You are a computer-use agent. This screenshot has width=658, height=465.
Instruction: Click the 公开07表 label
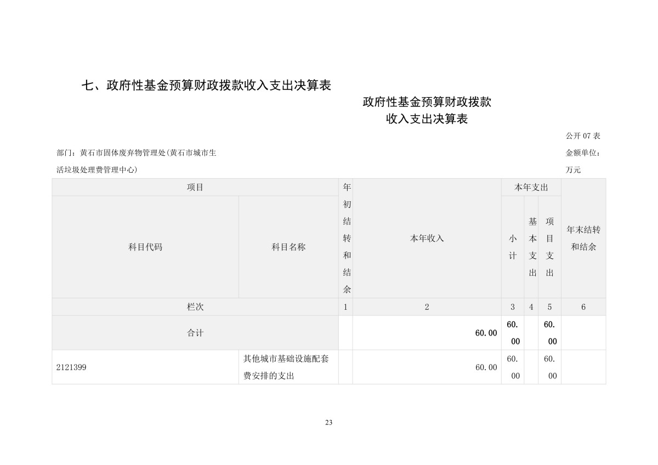tap(583, 136)
